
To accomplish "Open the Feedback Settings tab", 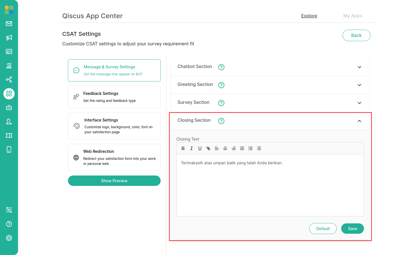I will 114,97.
